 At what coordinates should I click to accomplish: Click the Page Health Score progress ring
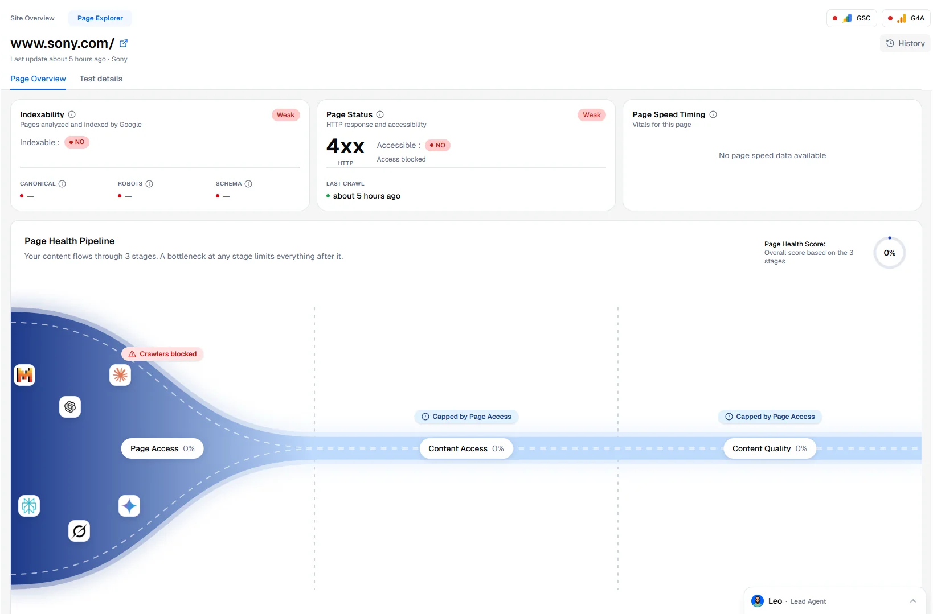pyautogui.click(x=890, y=253)
